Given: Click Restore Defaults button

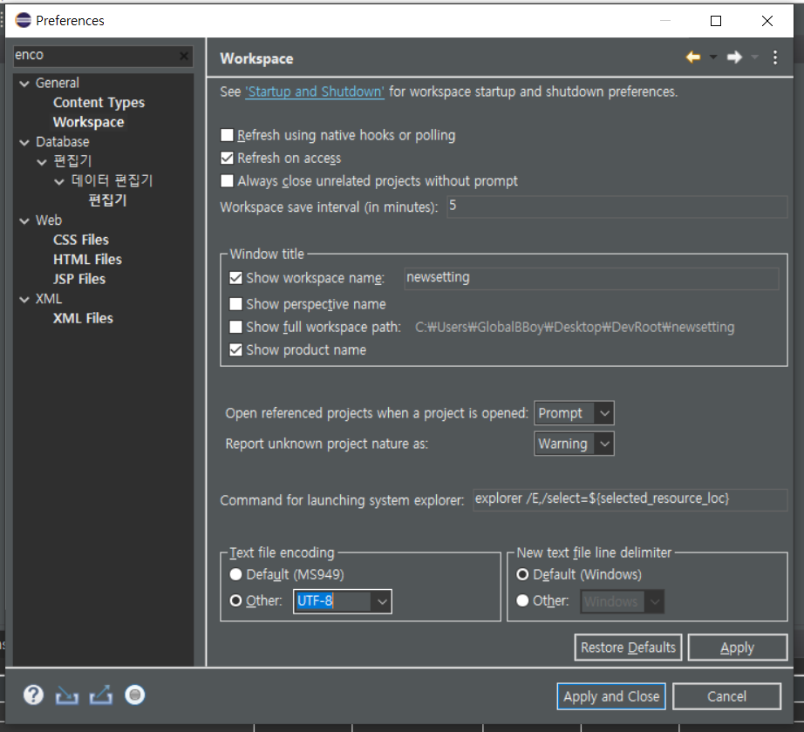Looking at the screenshot, I should click(x=628, y=647).
